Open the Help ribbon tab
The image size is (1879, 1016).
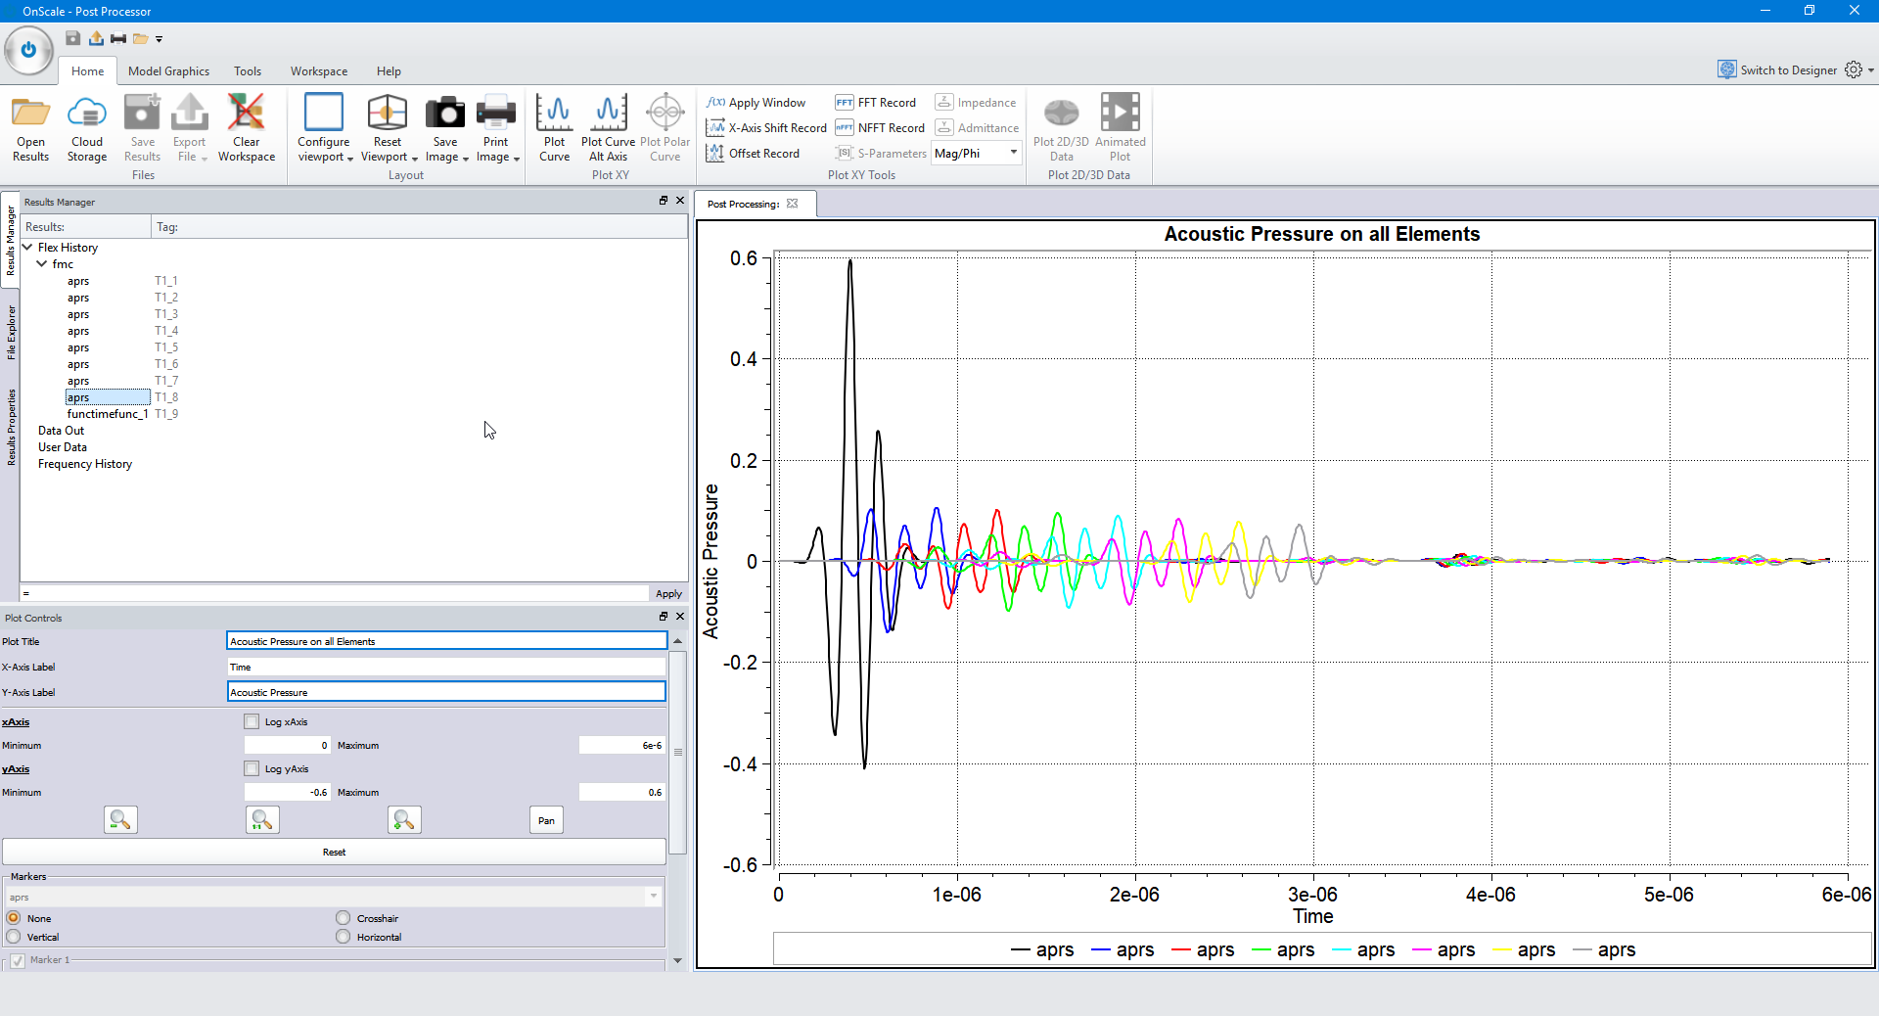389,71
